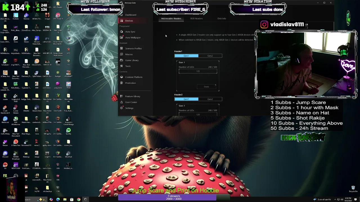360x202 pixels.
Task: Select obs backup folder
Action: 47,189
